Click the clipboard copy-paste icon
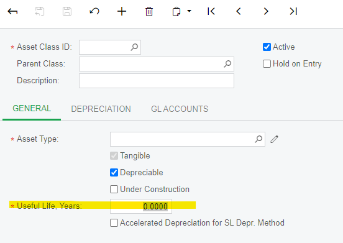The width and height of the screenshot is (343, 243). pyautogui.click(x=176, y=12)
